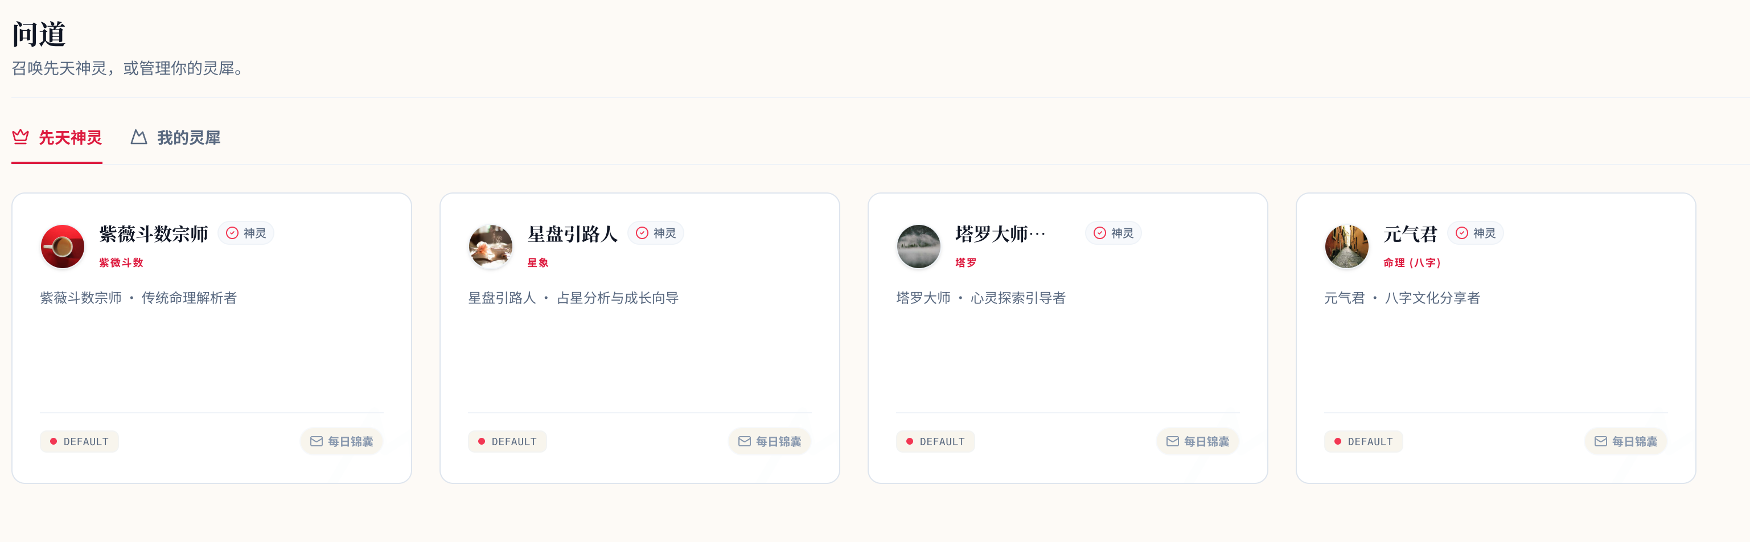Click the 紫薇斗数宗师 coffee cup avatar

pyautogui.click(x=63, y=247)
